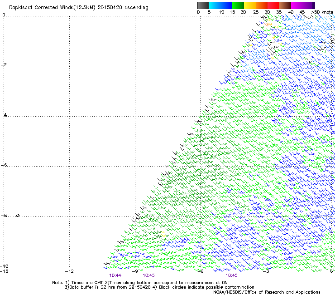Click the green 15-20 knots color segment
This screenshot has height=295, width=335.
[238, 5]
